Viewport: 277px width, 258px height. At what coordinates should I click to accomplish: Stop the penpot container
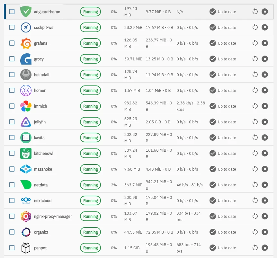[x=265, y=248]
